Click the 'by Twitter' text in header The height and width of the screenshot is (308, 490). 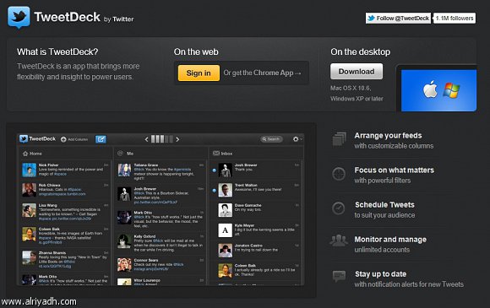coord(119,19)
